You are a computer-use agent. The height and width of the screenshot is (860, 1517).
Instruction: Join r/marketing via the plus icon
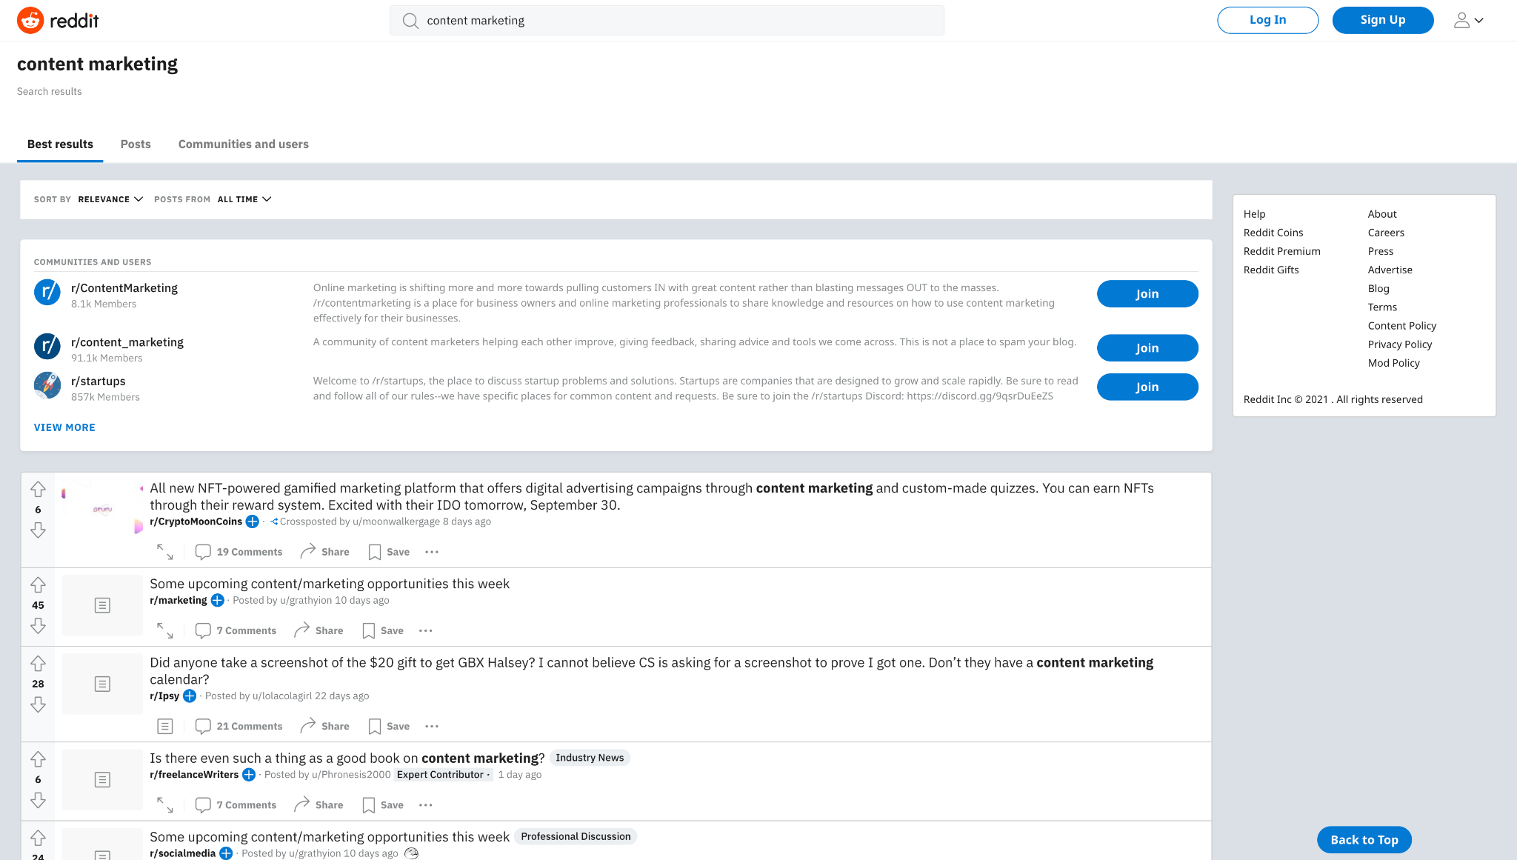pos(218,601)
